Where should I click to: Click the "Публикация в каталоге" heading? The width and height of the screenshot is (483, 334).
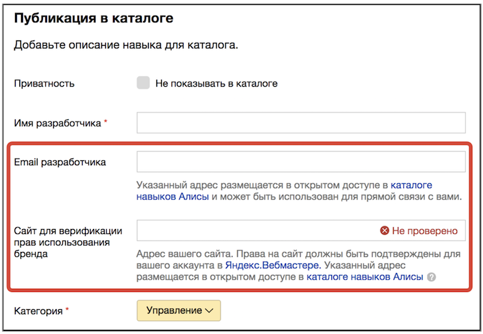tap(94, 18)
